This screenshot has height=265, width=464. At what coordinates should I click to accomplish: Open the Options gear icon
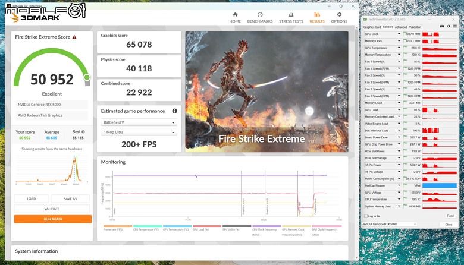339,14
